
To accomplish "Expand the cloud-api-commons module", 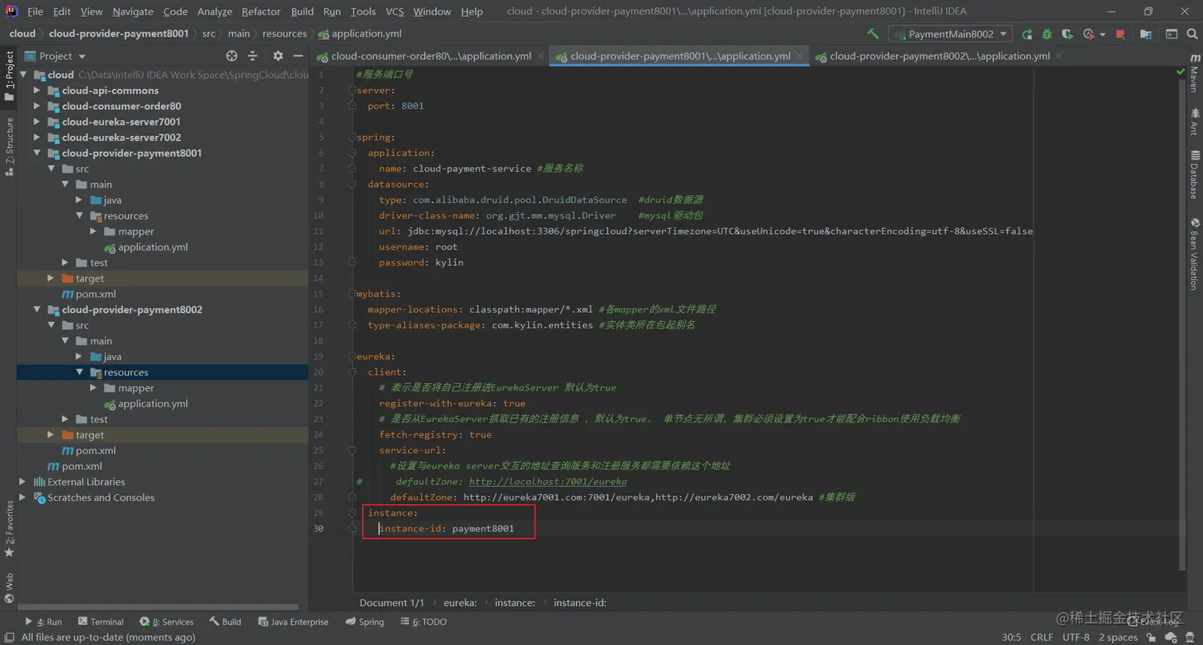I will 37,91.
